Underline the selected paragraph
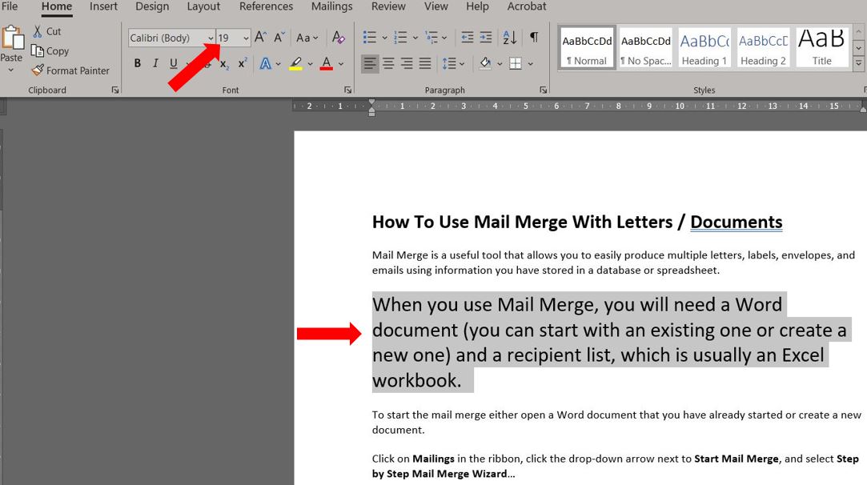Image resolution: width=867 pixels, height=485 pixels. 173,62
